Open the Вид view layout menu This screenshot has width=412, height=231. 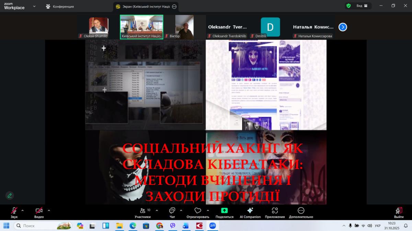(x=362, y=6)
